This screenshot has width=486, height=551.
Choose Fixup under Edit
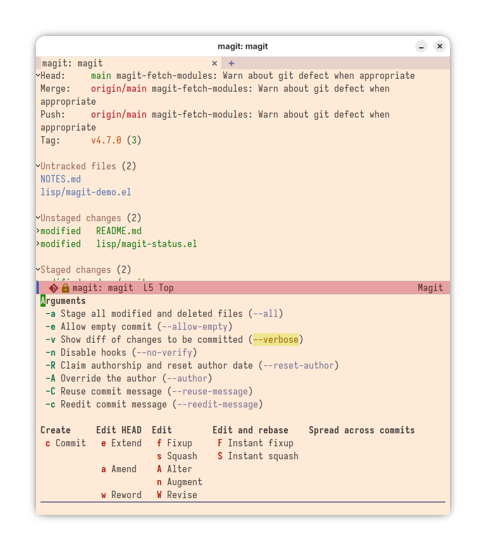174,444
